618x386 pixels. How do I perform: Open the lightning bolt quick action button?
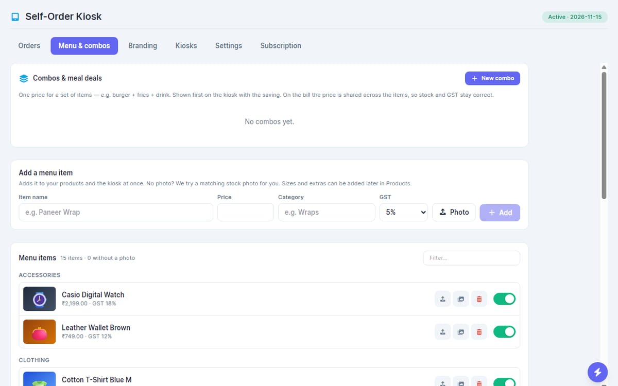tap(597, 372)
